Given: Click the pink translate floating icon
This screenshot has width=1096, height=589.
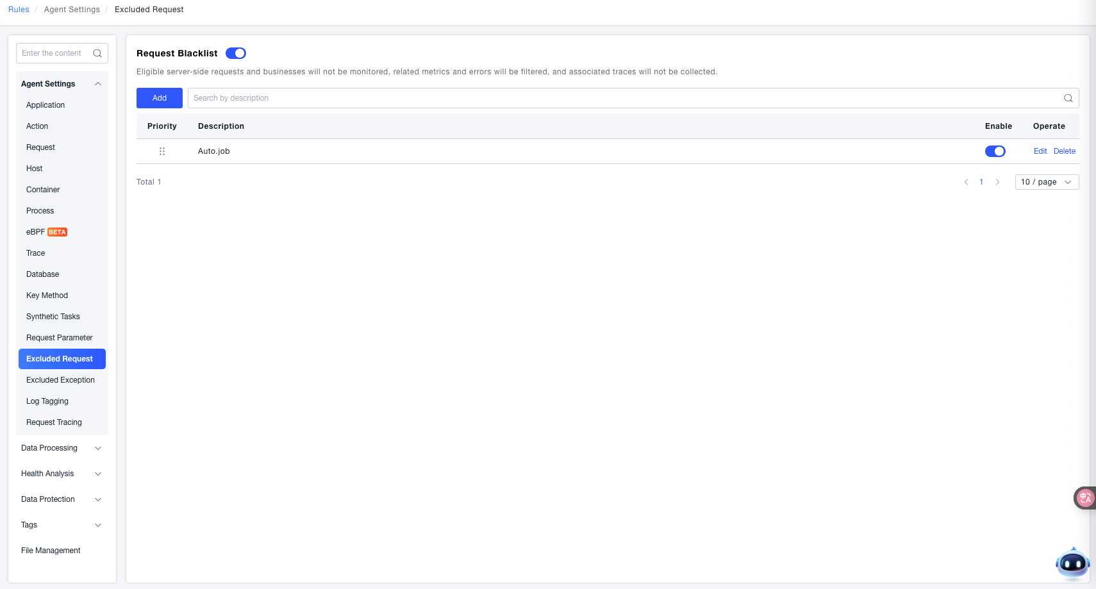Looking at the screenshot, I should click(x=1085, y=498).
